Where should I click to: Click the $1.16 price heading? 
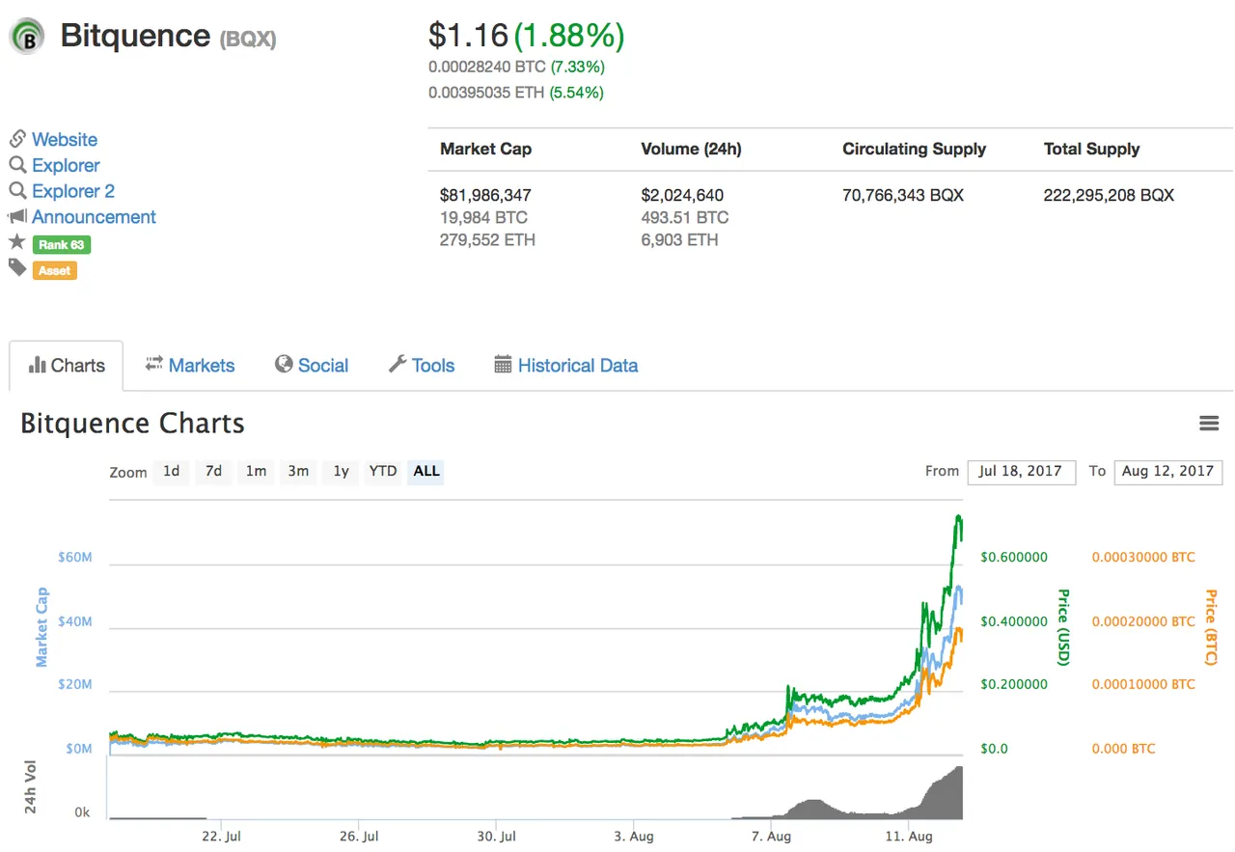point(468,36)
